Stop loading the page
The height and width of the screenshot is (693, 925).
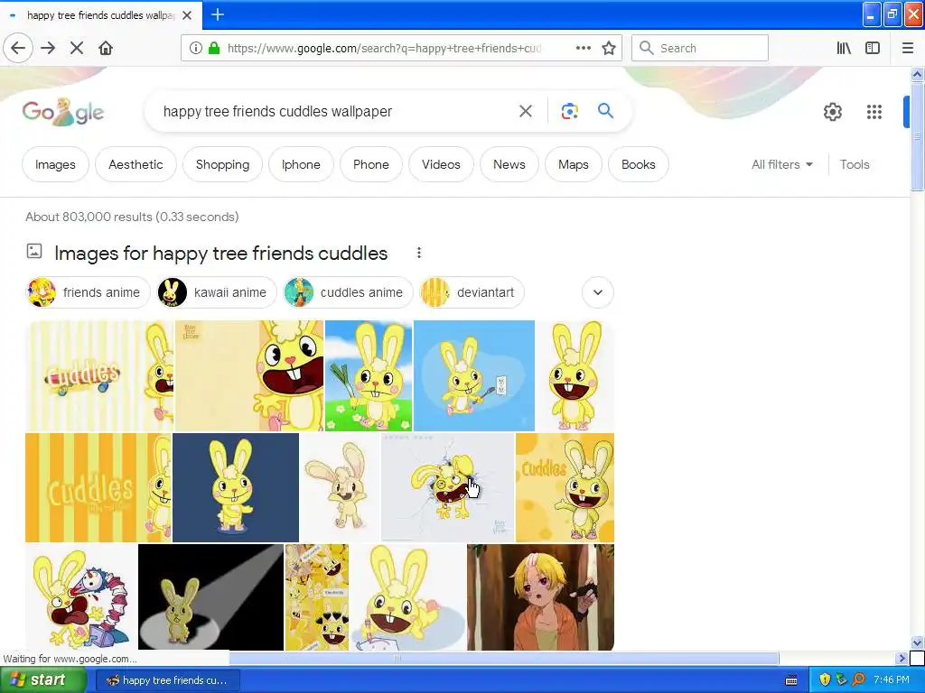point(77,48)
